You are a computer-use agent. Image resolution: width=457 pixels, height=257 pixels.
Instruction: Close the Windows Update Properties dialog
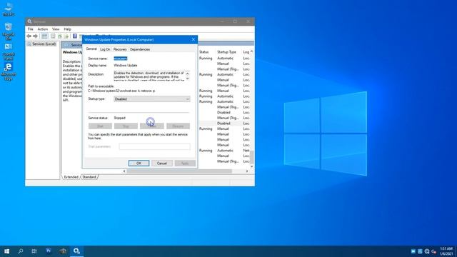(194, 40)
